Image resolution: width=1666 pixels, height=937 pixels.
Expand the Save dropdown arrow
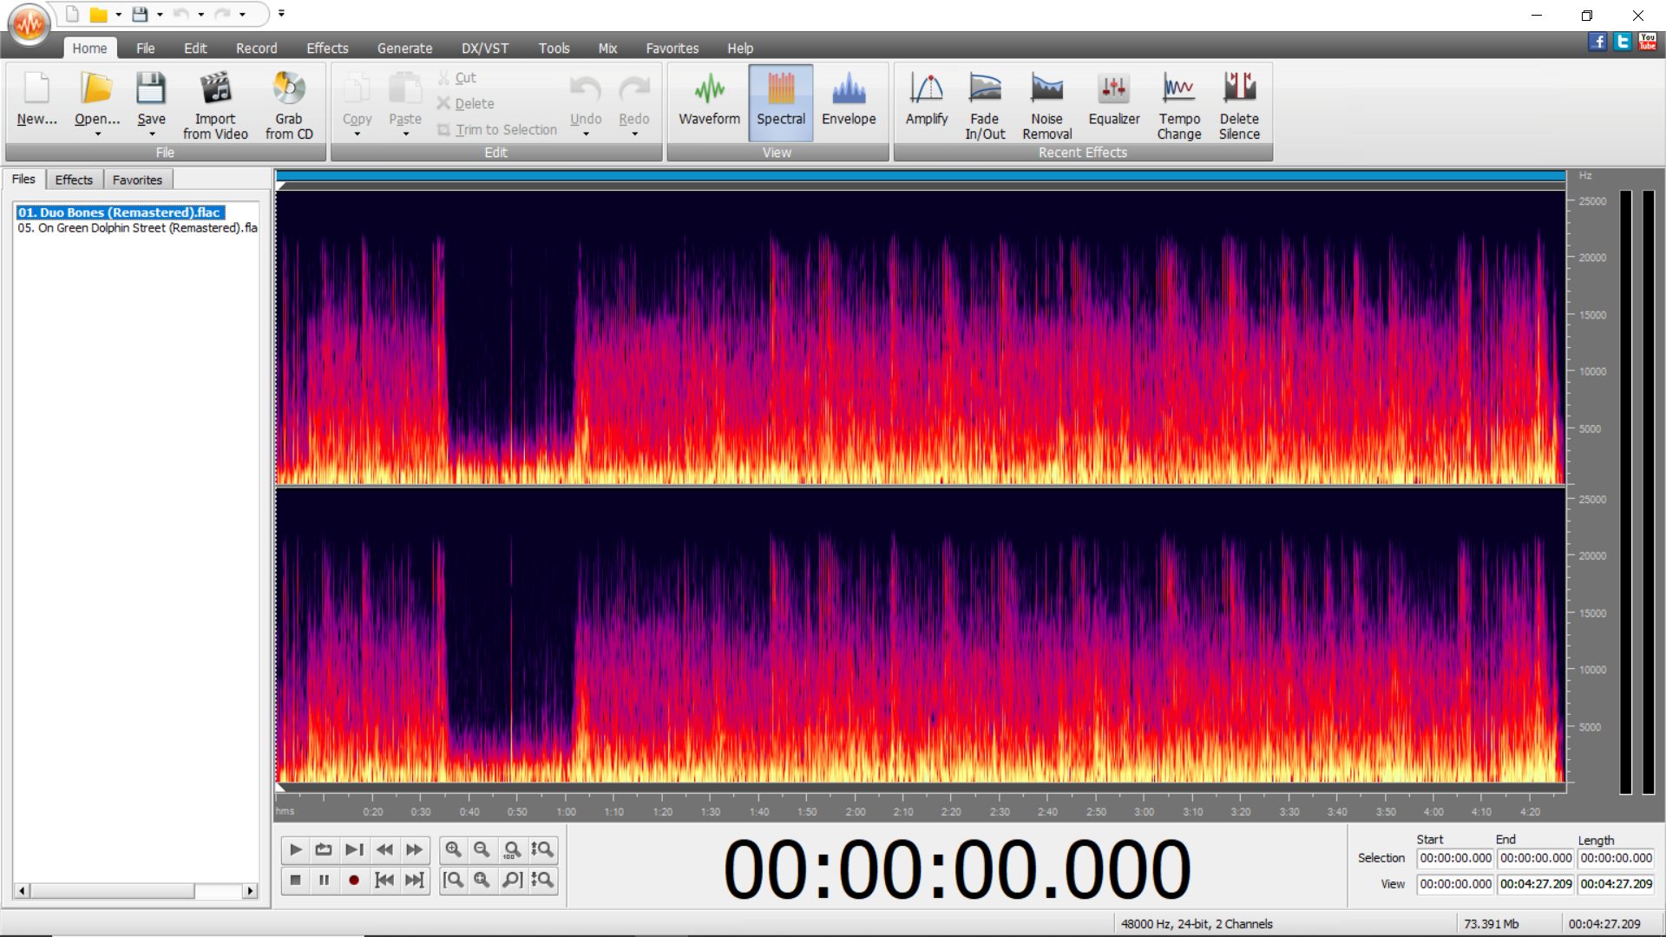coord(152,134)
